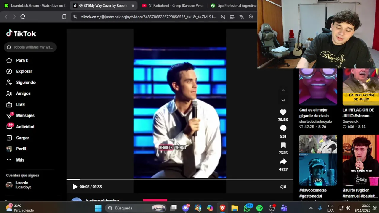
Task: Share the video via arrow icon
Action: [x=283, y=162]
